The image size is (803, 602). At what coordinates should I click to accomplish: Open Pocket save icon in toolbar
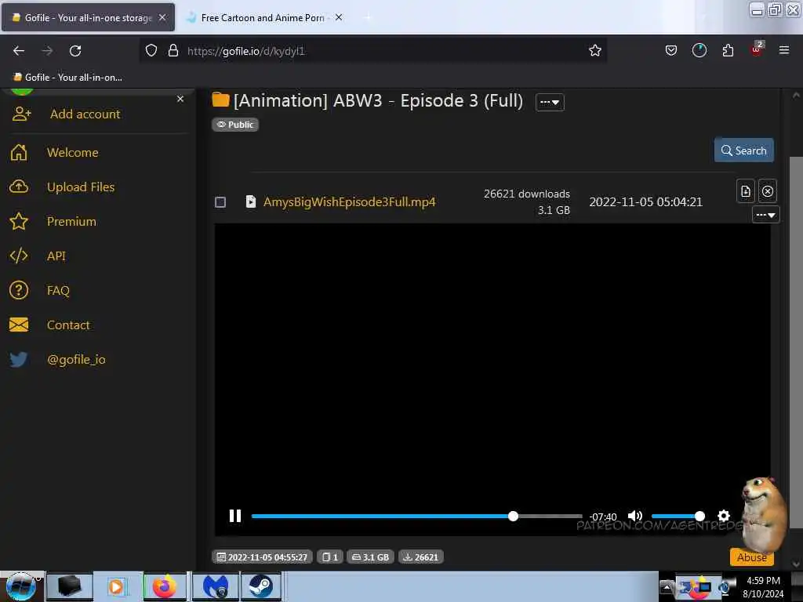click(x=671, y=50)
